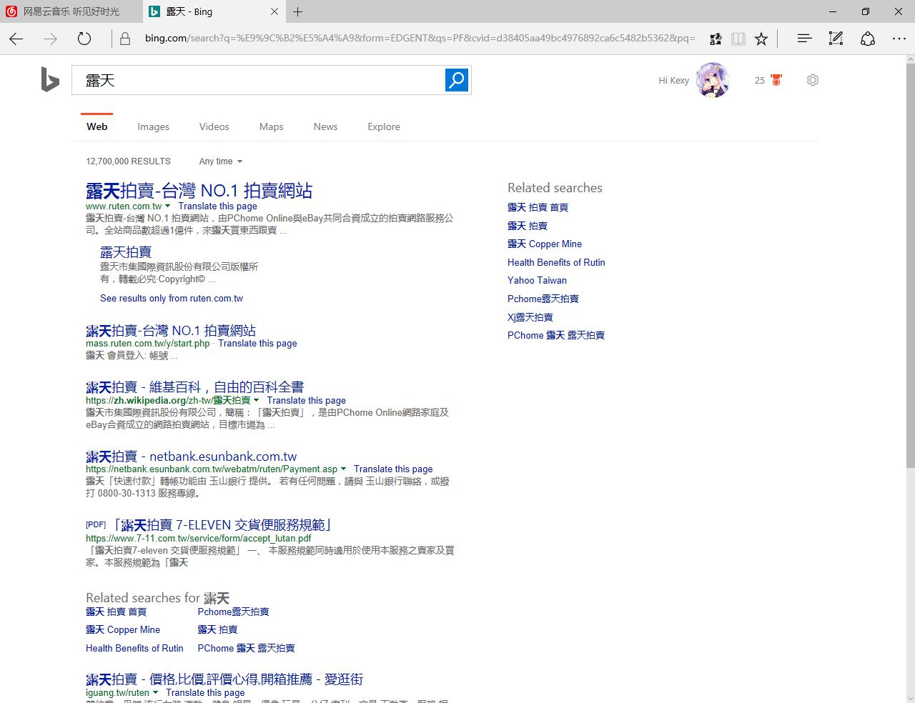Open the Make a Web Note tool
The image size is (915, 703).
tap(836, 39)
